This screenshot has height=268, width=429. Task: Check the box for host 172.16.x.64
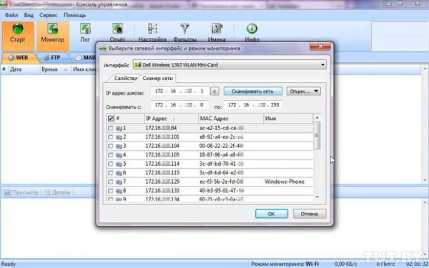point(110,128)
